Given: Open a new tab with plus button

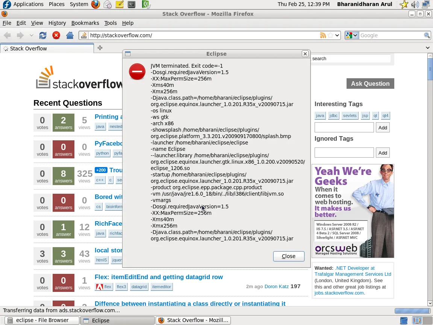Looking at the screenshot, I should click(100, 48).
